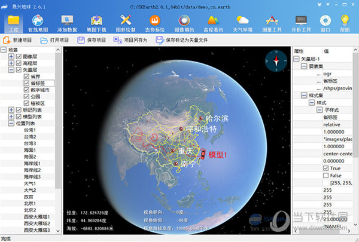
Task: Click the 新建项目 new project icon
Action: [7, 40]
